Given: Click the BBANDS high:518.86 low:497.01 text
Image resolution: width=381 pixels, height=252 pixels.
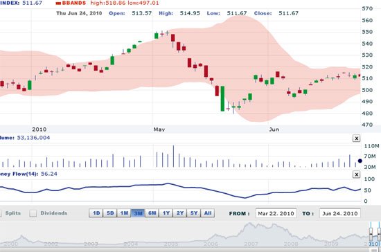Looking at the screenshot, I should (x=125, y=3).
